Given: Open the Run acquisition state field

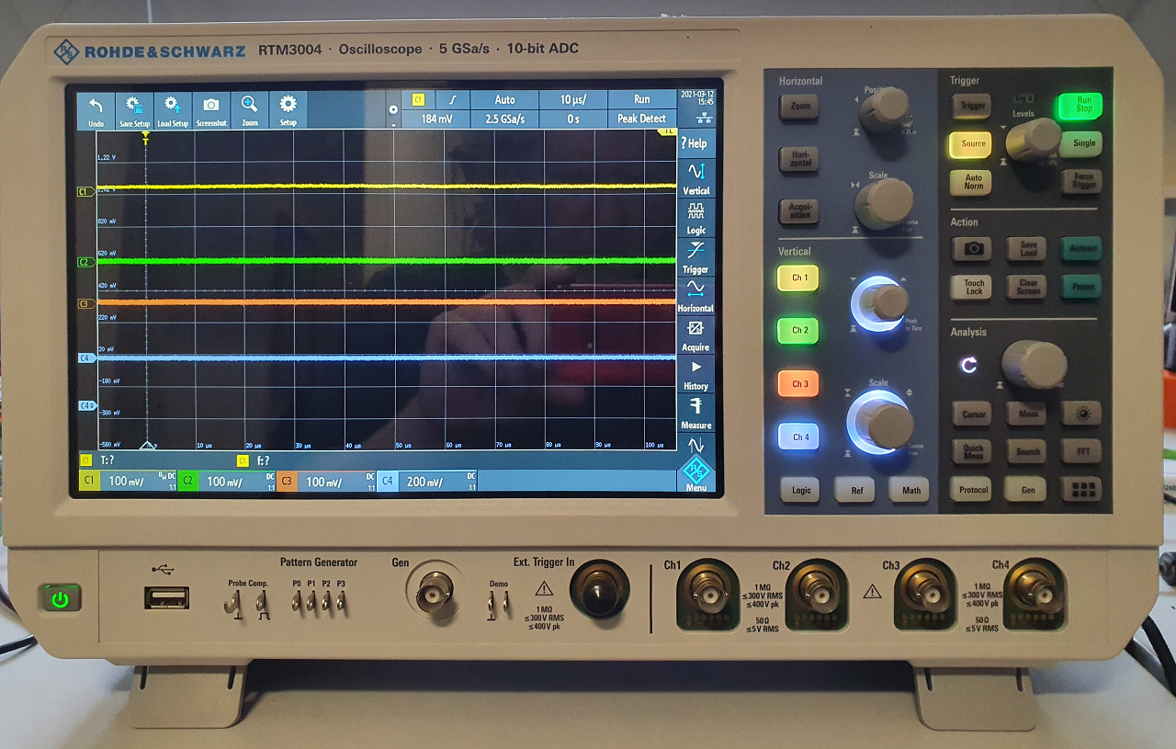Looking at the screenshot, I should click(x=641, y=99).
